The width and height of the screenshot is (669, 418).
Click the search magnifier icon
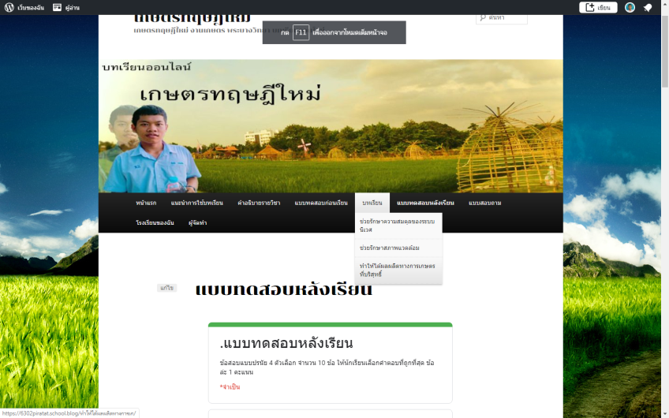point(482,17)
